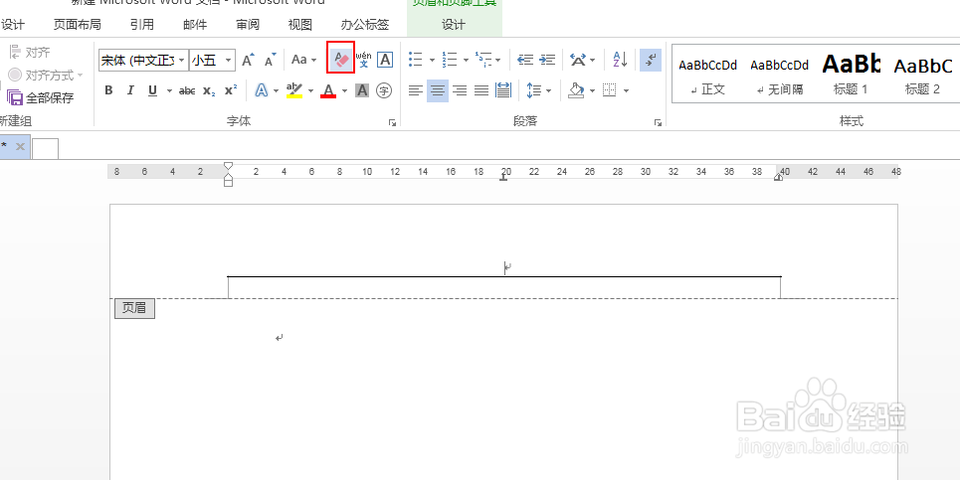The width and height of the screenshot is (960, 480).
Task: Increase paragraph indent
Action: tap(547, 60)
